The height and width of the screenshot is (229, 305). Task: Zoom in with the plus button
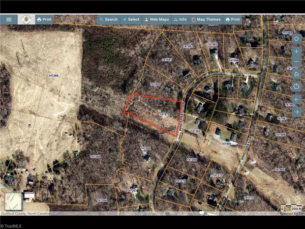[x=296, y=51]
